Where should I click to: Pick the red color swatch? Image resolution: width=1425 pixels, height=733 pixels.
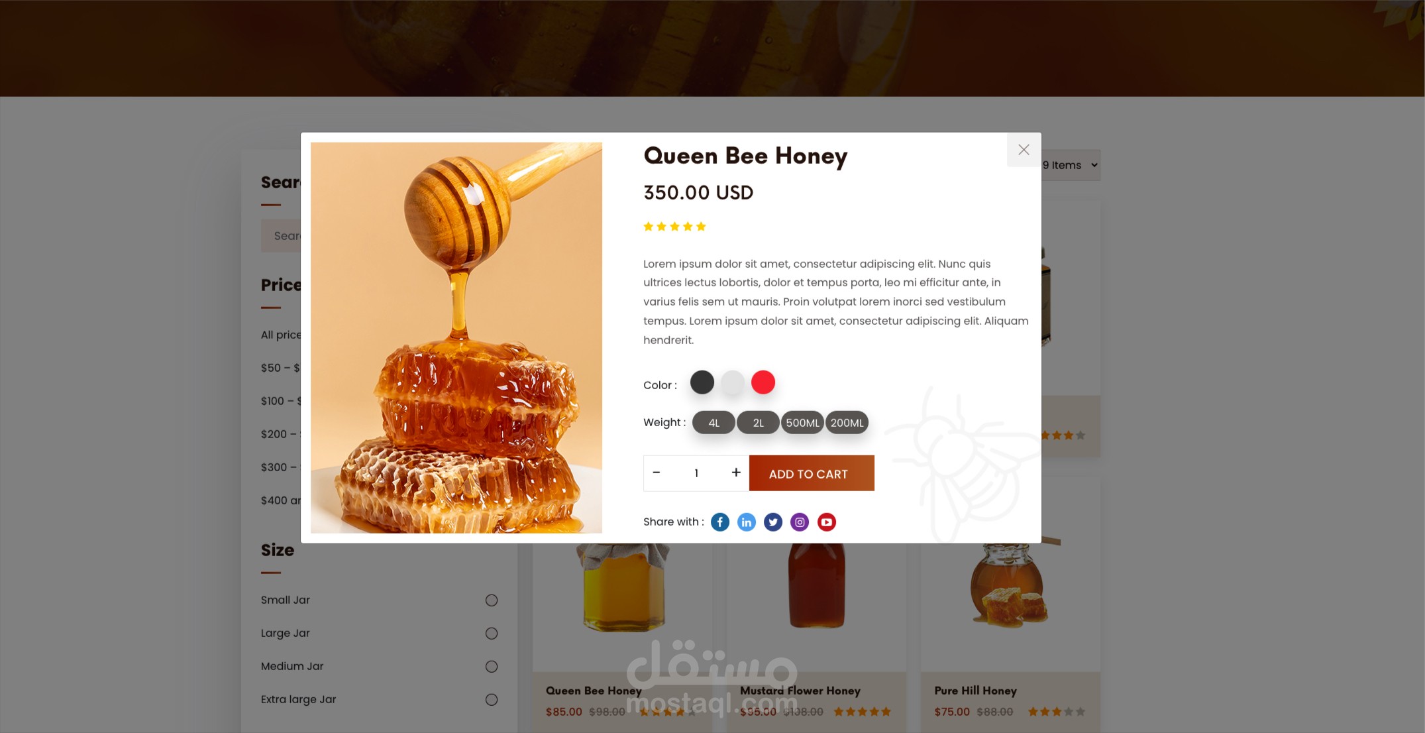tap(763, 382)
